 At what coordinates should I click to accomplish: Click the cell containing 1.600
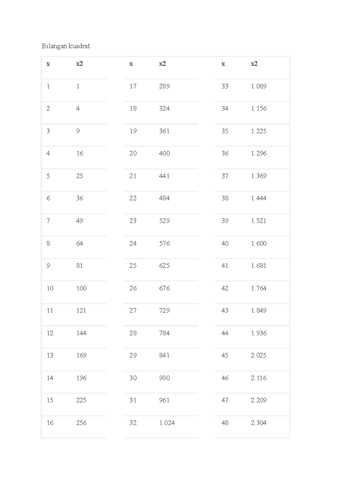coord(259,243)
